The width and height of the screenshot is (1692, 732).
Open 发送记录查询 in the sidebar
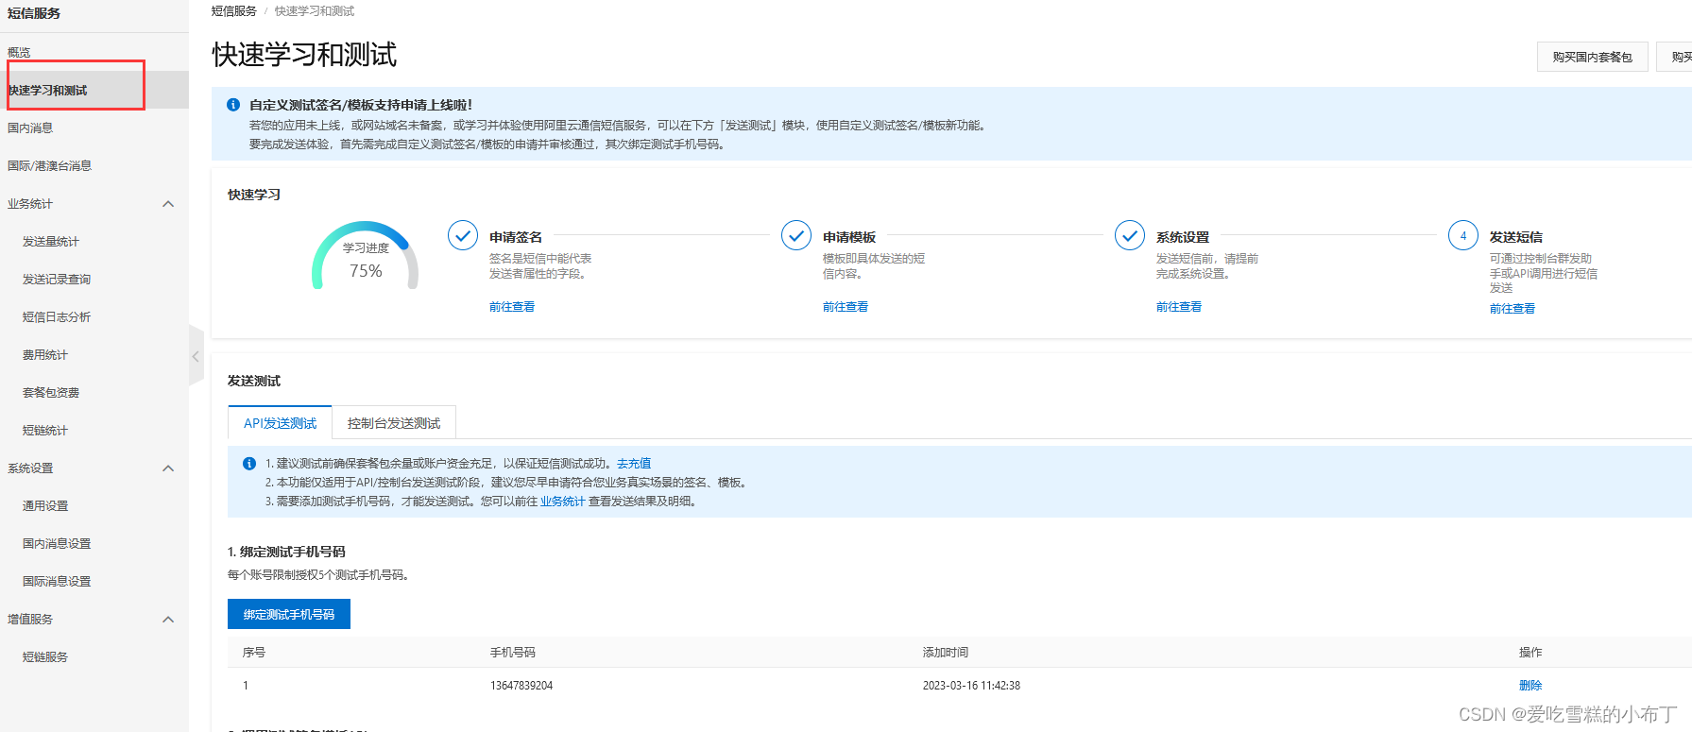point(57,279)
